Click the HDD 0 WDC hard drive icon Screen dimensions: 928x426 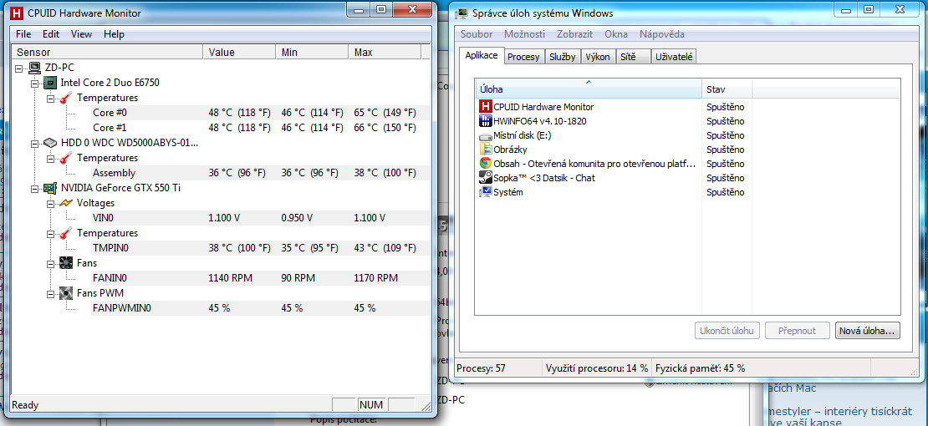(51, 143)
